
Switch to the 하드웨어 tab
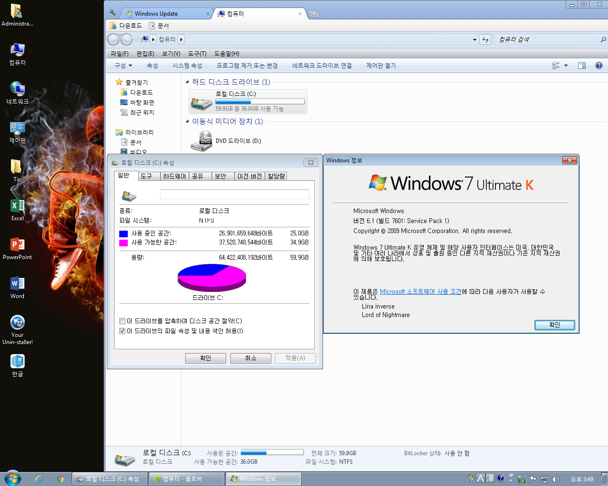[174, 176]
